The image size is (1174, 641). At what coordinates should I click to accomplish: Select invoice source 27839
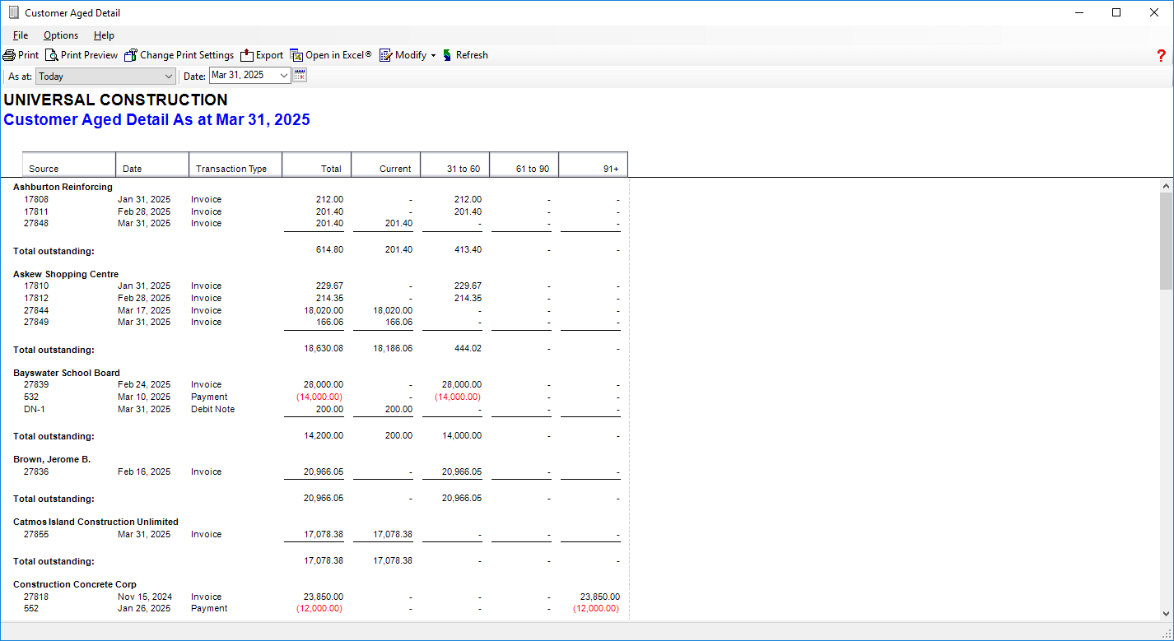(36, 384)
